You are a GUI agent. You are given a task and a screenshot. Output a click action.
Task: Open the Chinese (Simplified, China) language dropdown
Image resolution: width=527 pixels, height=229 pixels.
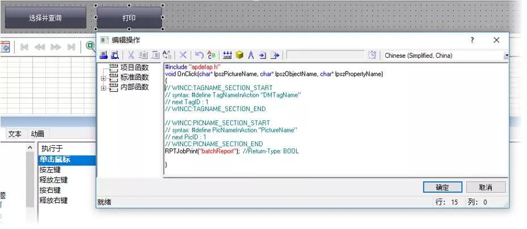pos(506,56)
